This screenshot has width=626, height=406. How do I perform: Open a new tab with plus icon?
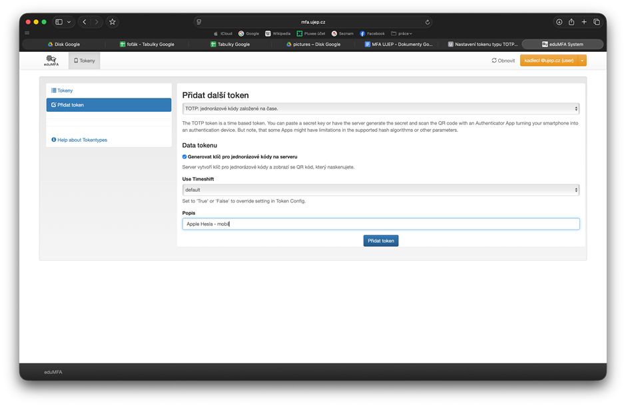584,22
